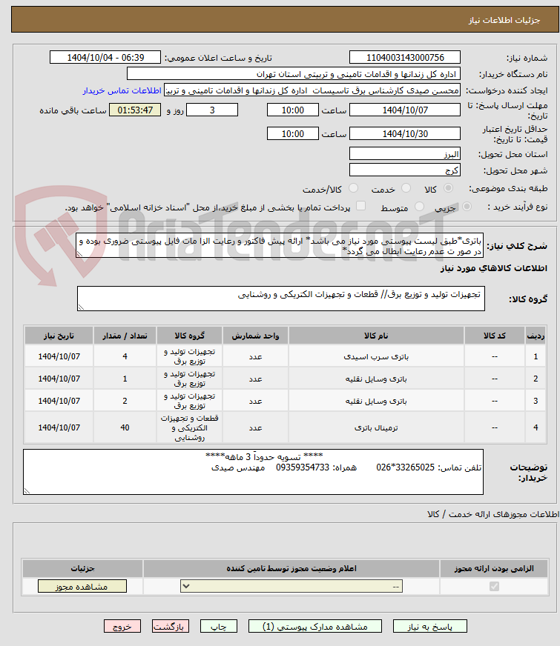Click the نام دستگاه خریدار field
560x646 pixels.
click(x=294, y=74)
